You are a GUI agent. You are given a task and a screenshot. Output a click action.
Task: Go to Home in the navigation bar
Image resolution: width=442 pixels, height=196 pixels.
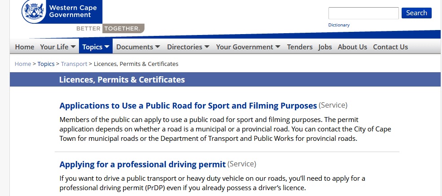tap(25, 47)
